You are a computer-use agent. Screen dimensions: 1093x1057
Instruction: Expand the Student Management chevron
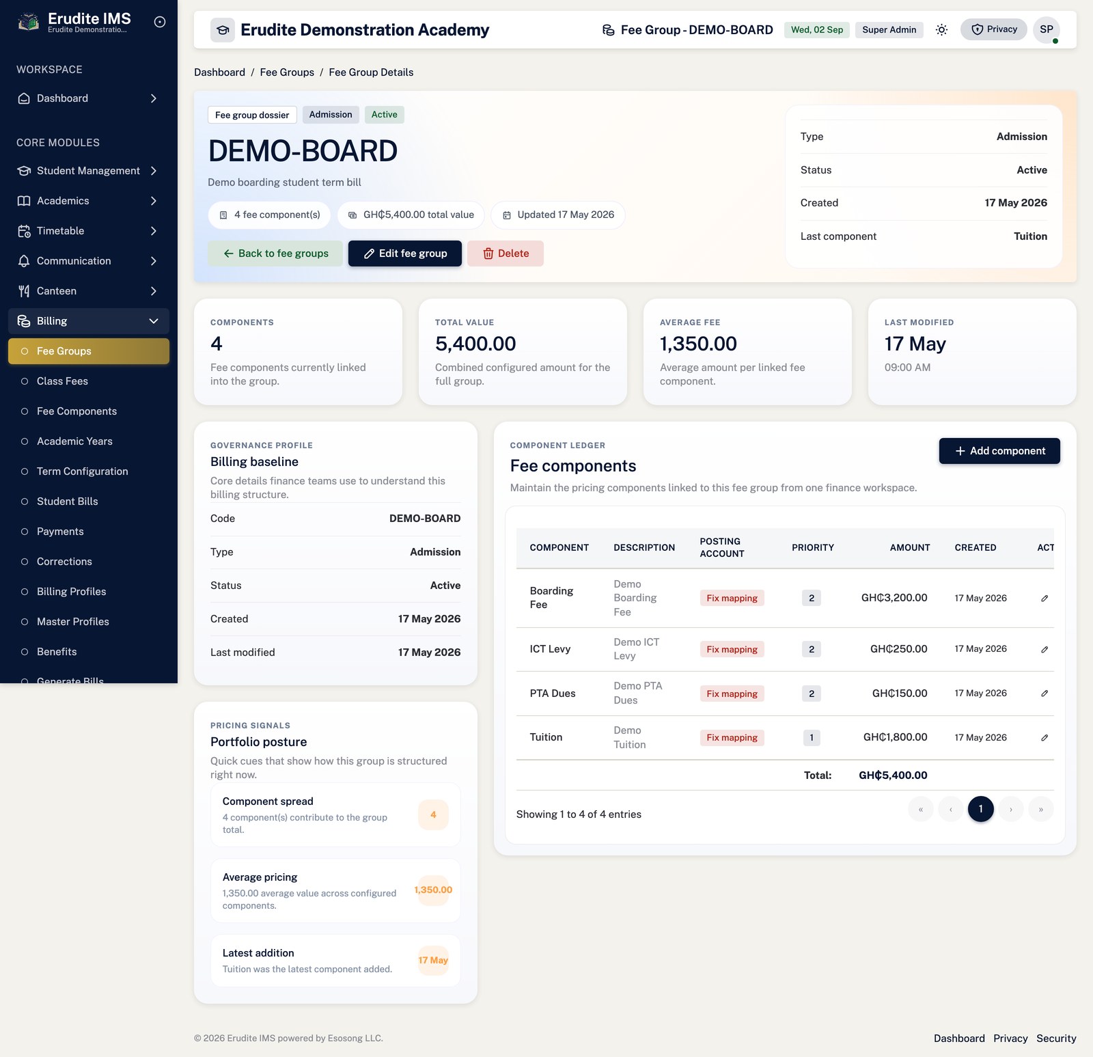tap(154, 171)
